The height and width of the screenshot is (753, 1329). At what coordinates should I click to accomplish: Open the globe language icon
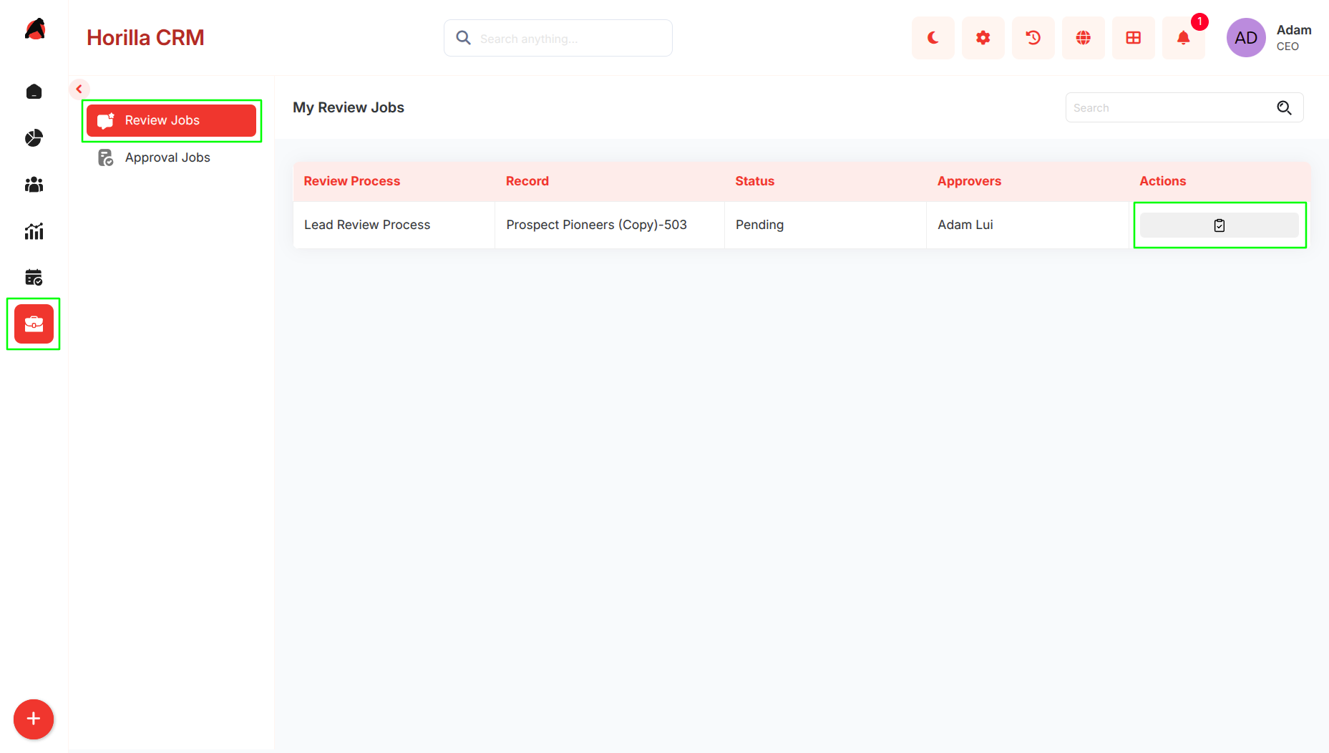point(1083,38)
